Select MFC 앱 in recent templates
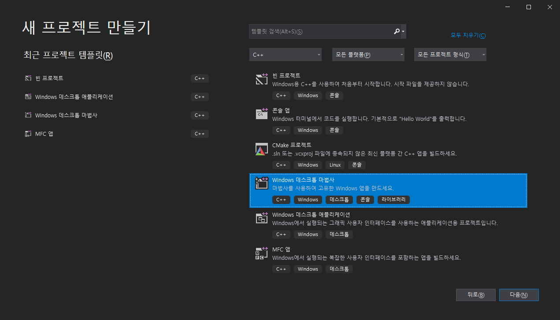Screen dimensions: 560x320 pos(44,134)
